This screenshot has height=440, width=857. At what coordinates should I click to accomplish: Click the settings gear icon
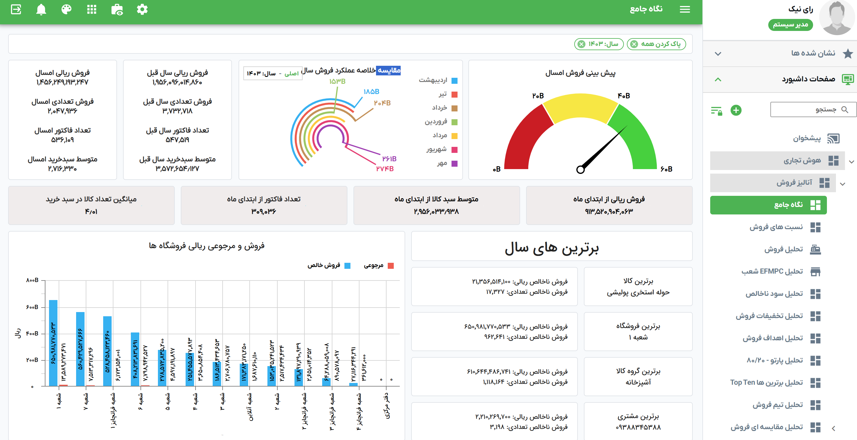pos(142,10)
